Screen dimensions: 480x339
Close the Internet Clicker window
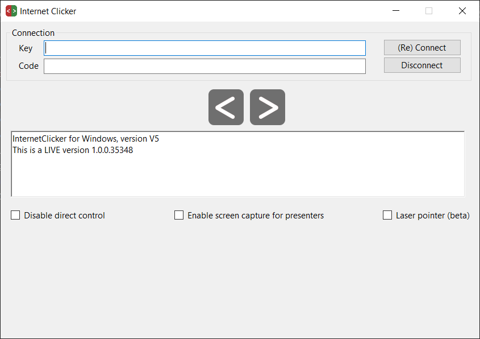(462, 11)
